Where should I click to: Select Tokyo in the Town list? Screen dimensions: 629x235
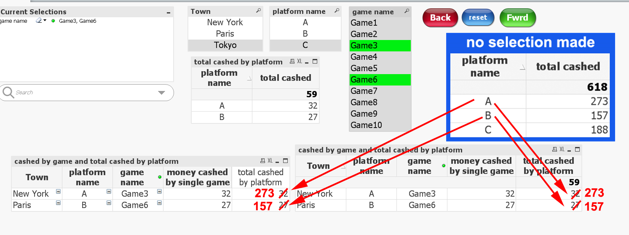point(225,45)
